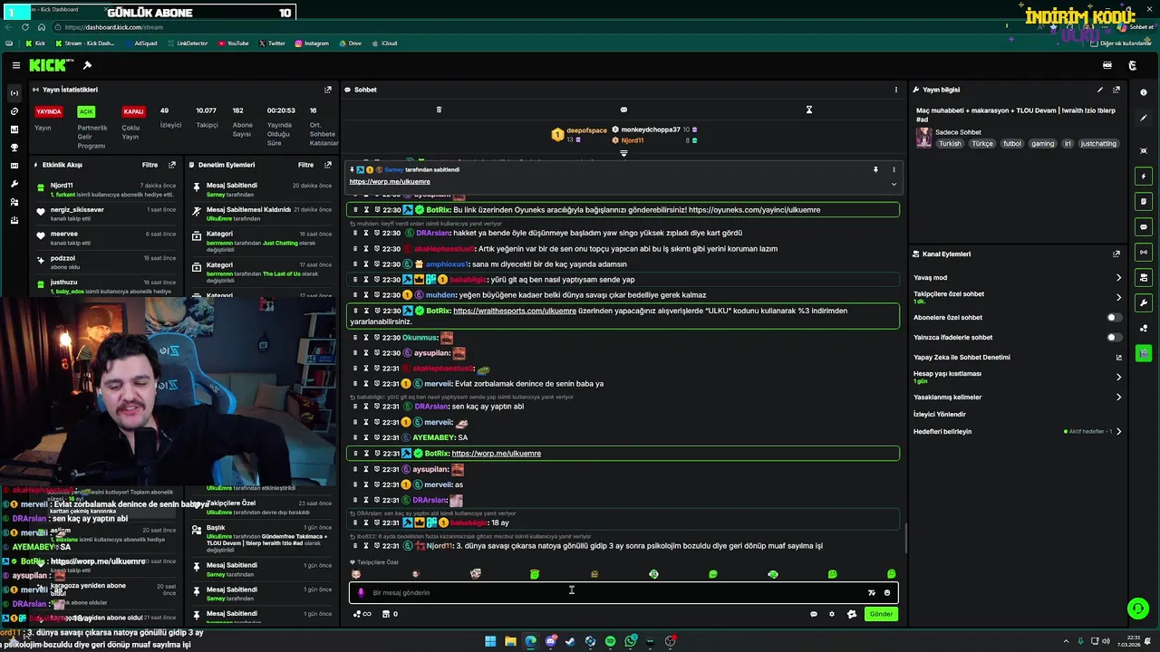Collapse the top gifters strip arrow
1160x652 pixels.
coord(623,153)
